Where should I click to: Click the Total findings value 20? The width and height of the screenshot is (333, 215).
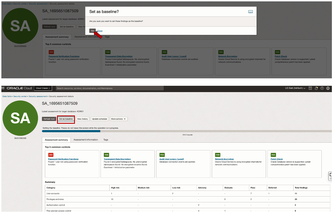pyautogui.click(x=296, y=199)
